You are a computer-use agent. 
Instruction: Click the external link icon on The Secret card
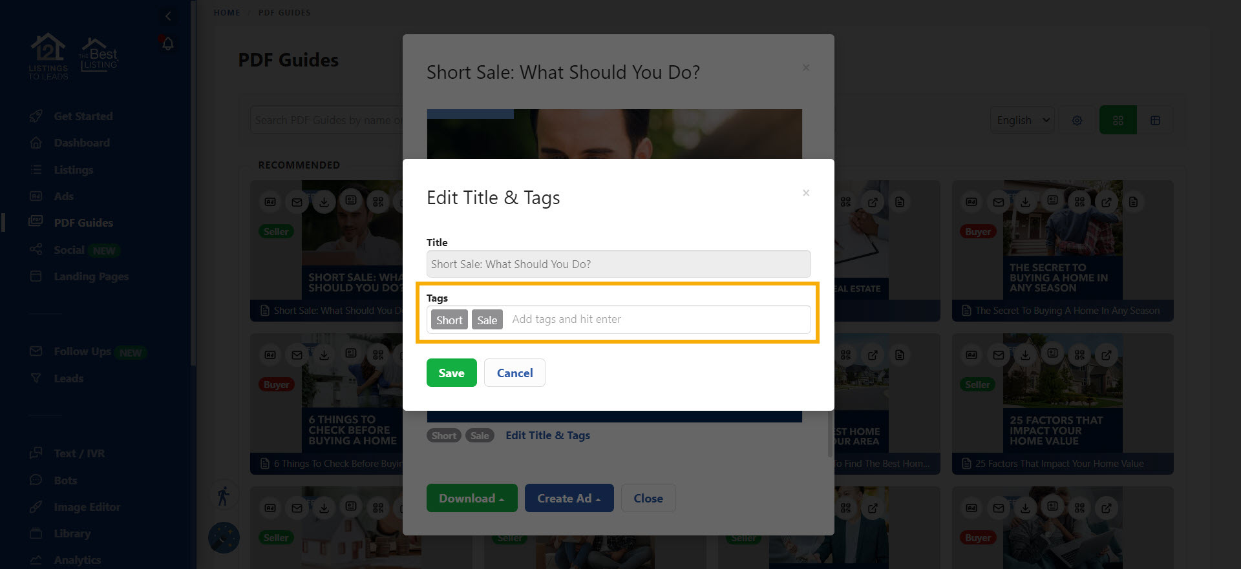[1107, 202]
